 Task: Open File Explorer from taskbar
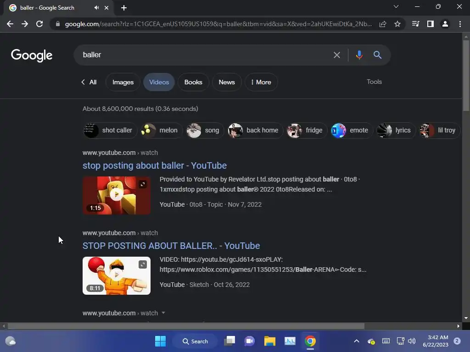click(x=269, y=341)
